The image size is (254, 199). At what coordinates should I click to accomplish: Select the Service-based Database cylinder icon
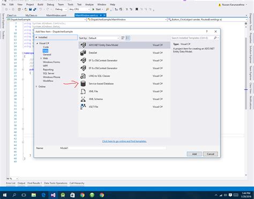[83, 83]
